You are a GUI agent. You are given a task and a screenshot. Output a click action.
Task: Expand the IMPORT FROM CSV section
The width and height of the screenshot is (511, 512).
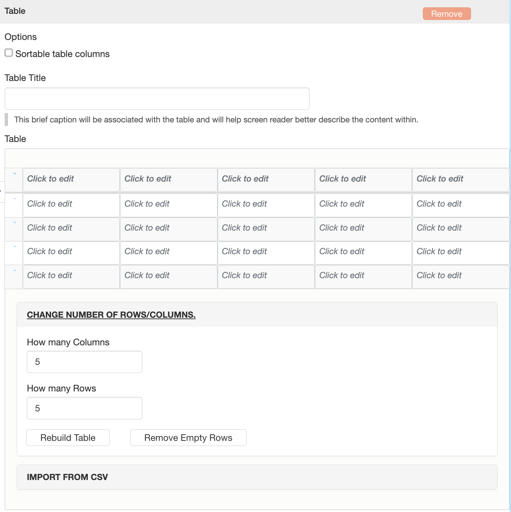pos(67,477)
